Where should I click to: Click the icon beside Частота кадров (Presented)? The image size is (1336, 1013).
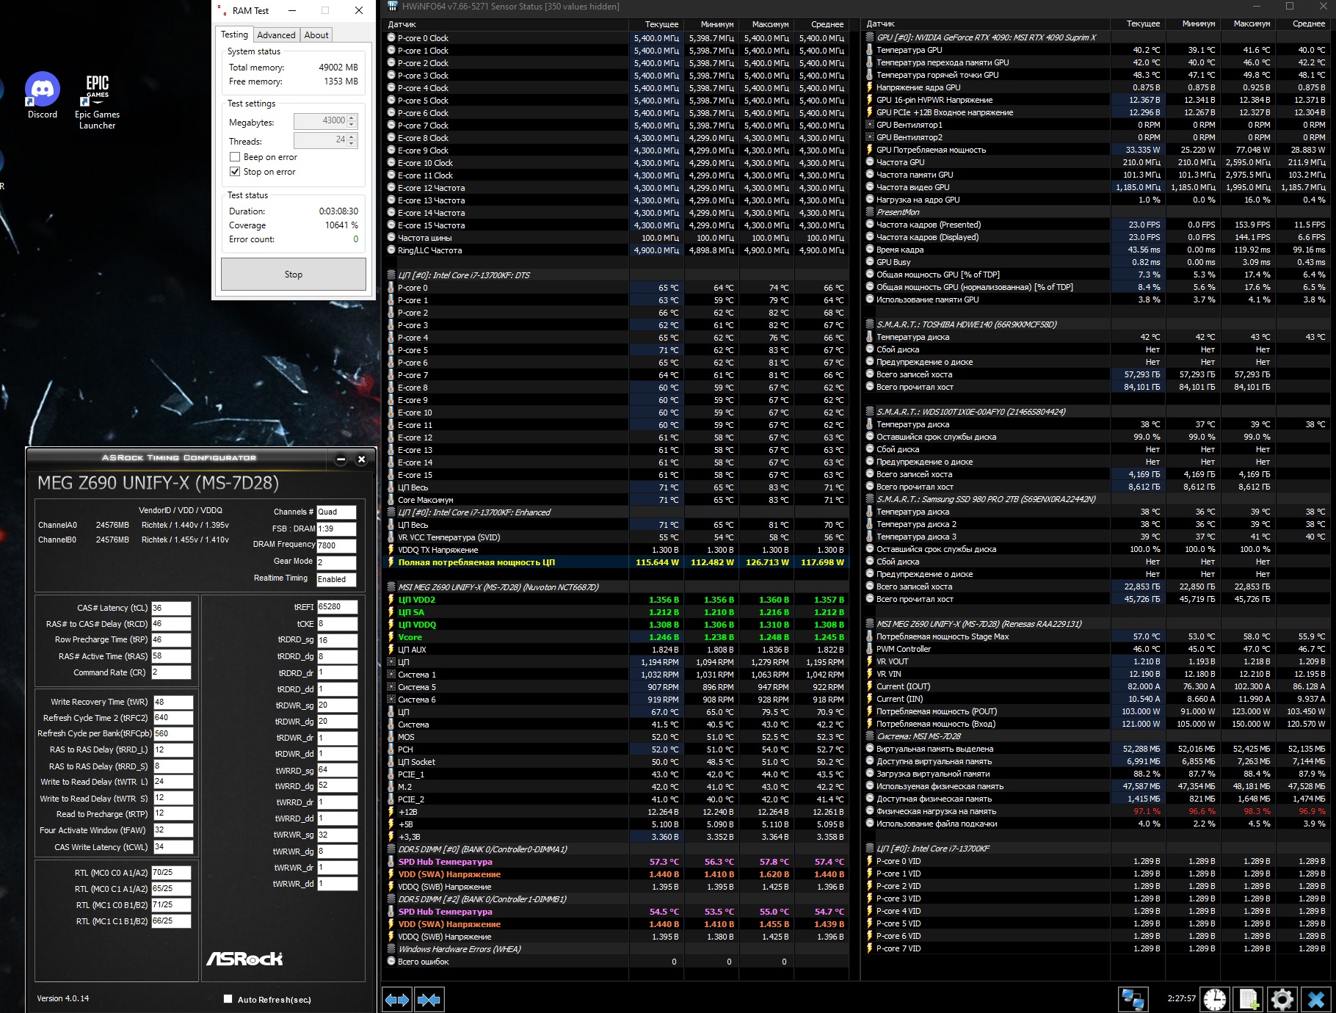[x=870, y=225]
